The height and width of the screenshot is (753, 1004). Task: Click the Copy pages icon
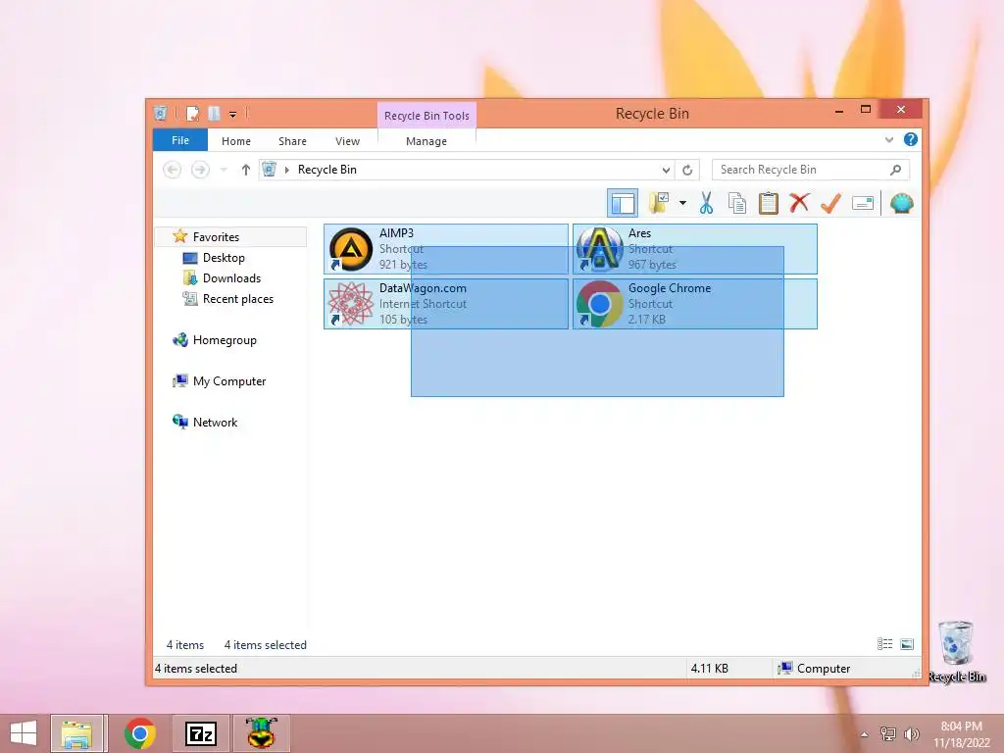click(737, 203)
